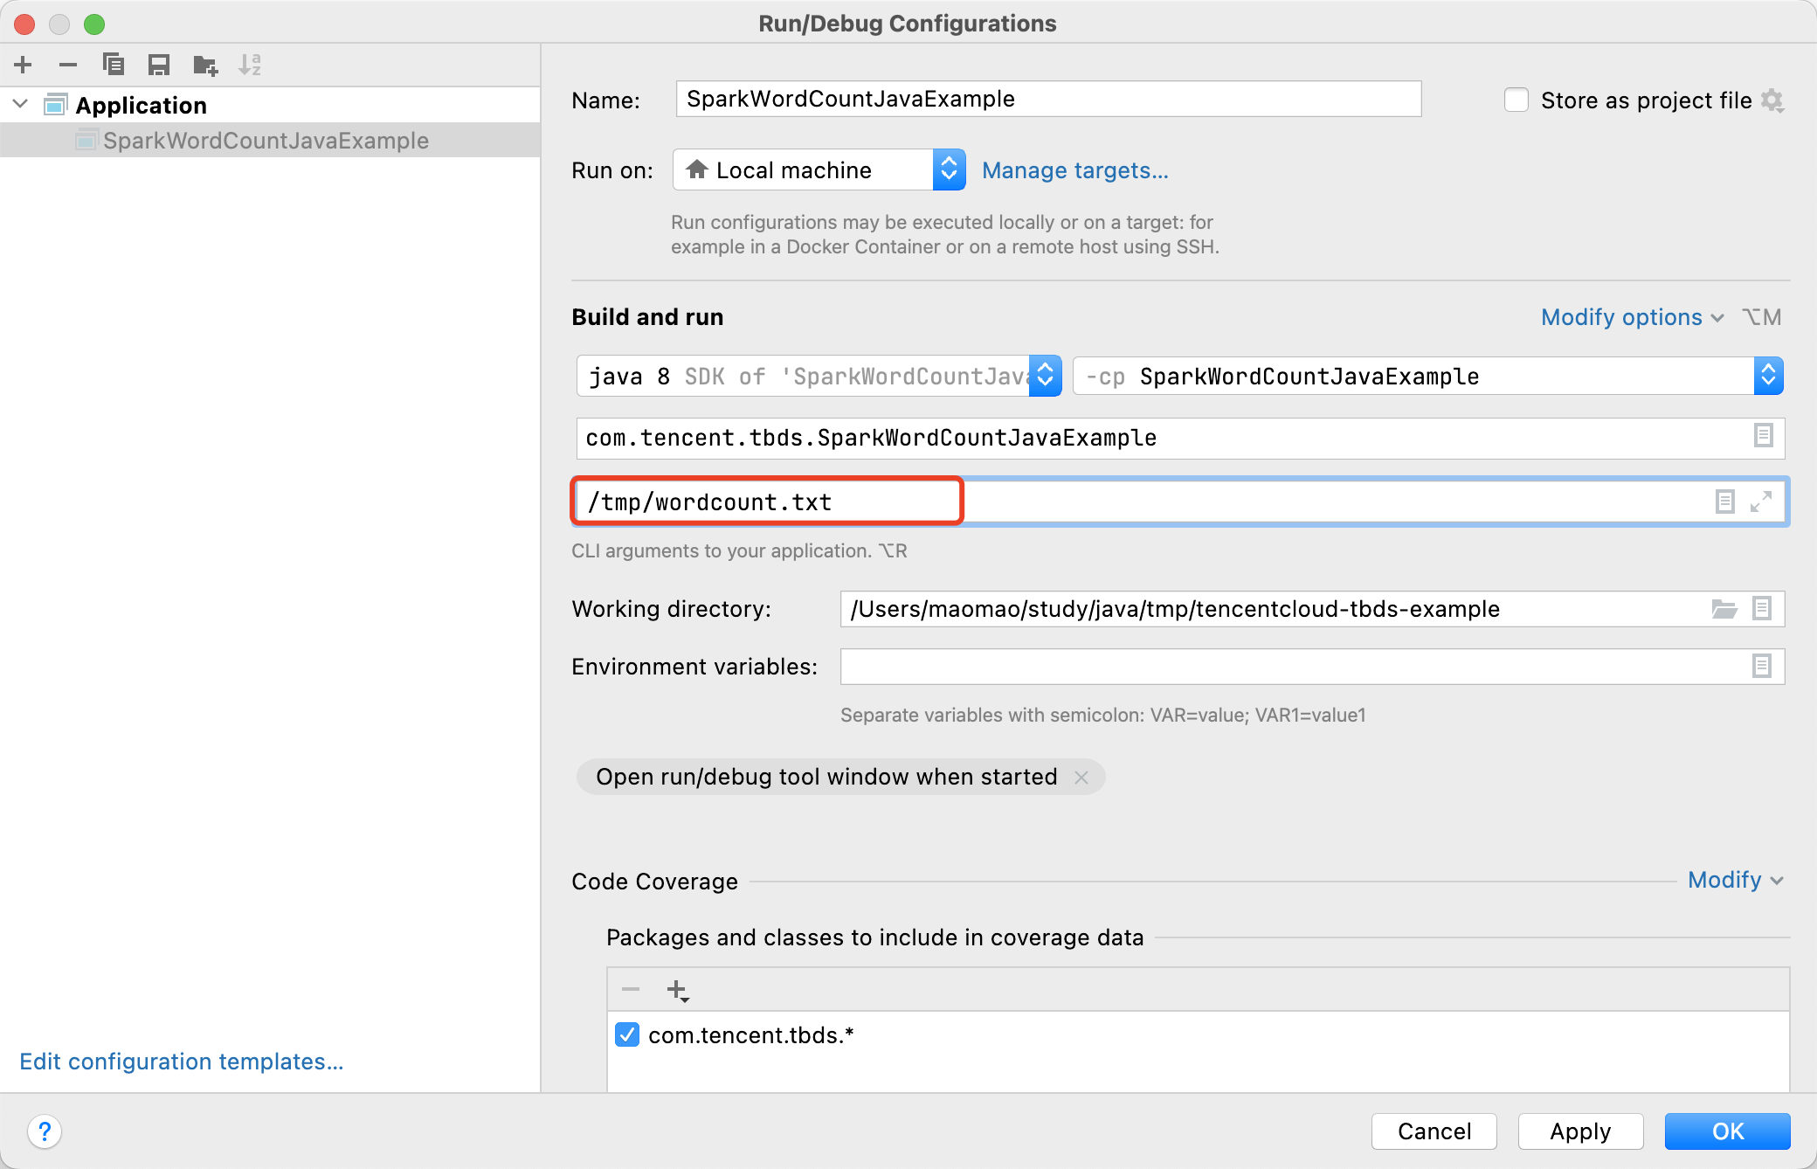
Task: Uncheck the com.tencent.tbds.* coverage checkbox
Action: coord(627,1035)
